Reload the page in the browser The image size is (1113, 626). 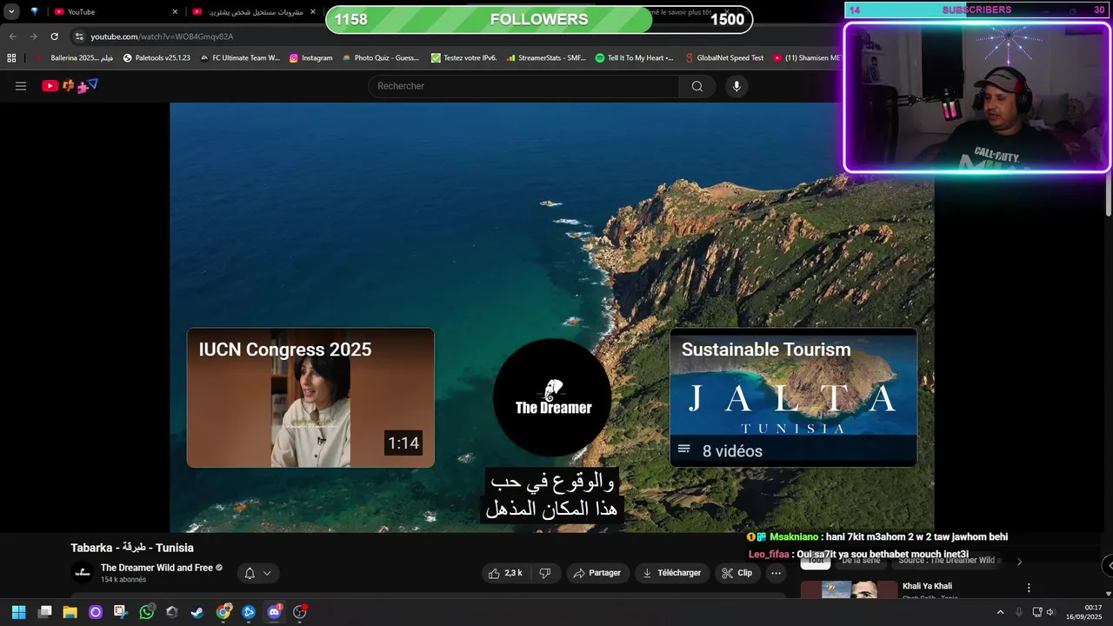click(54, 37)
